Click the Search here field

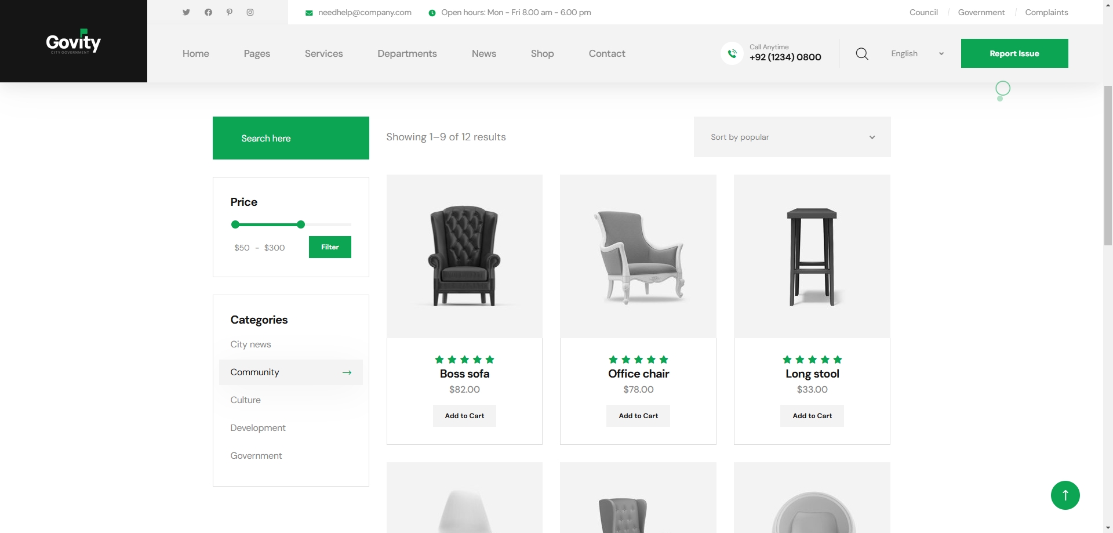pos(291,138)
